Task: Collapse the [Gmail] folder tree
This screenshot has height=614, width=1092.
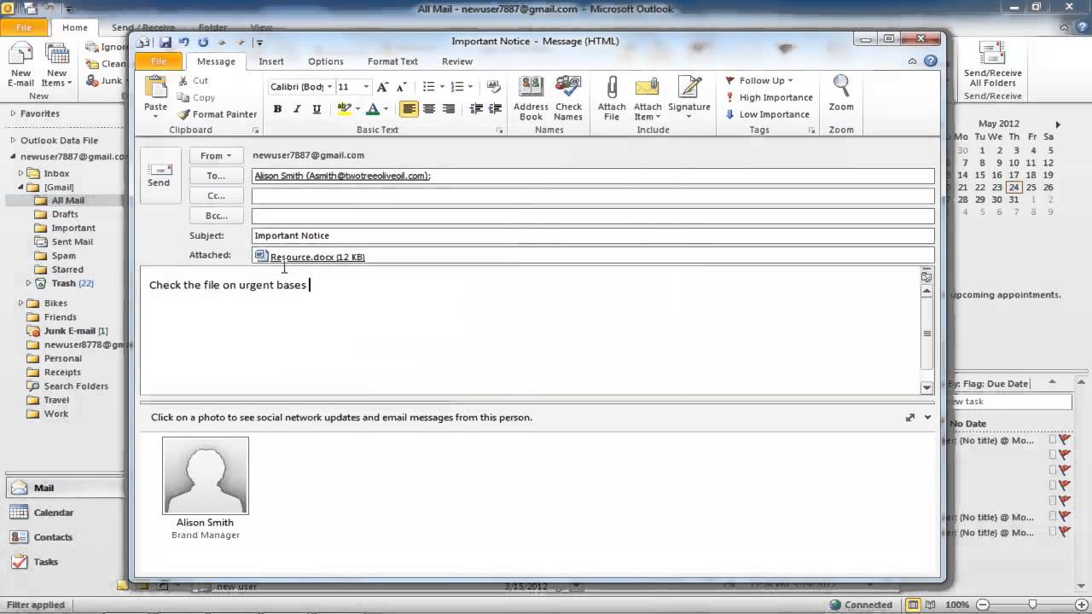Action: [20, 187]
